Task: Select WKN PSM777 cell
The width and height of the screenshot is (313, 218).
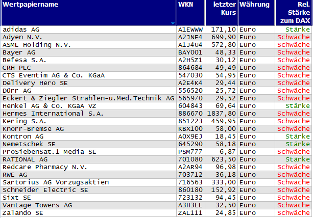Action: click(x=190, y=152)
